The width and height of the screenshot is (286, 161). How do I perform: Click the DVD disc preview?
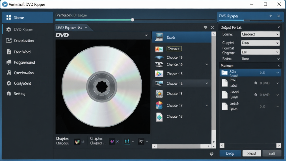[x=102, y=86]
